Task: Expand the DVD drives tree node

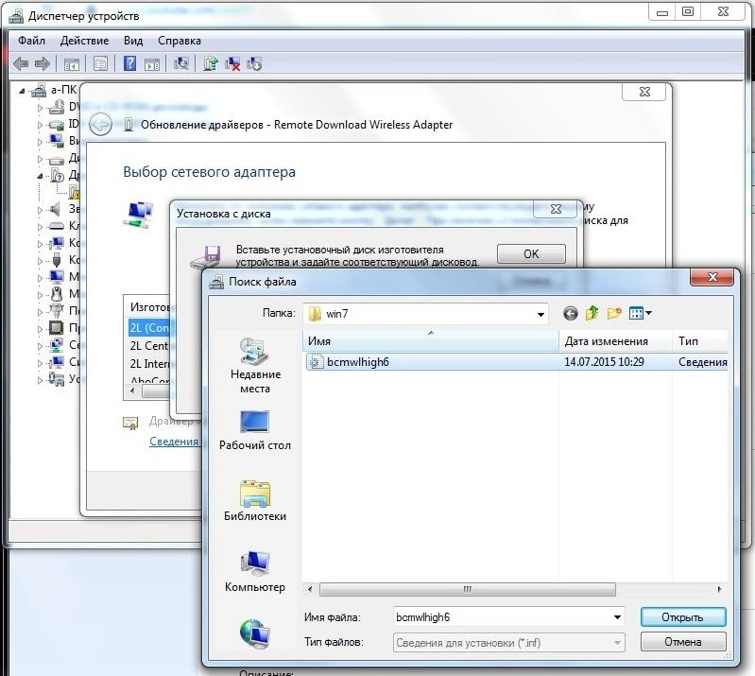Action: click(40, 108)
